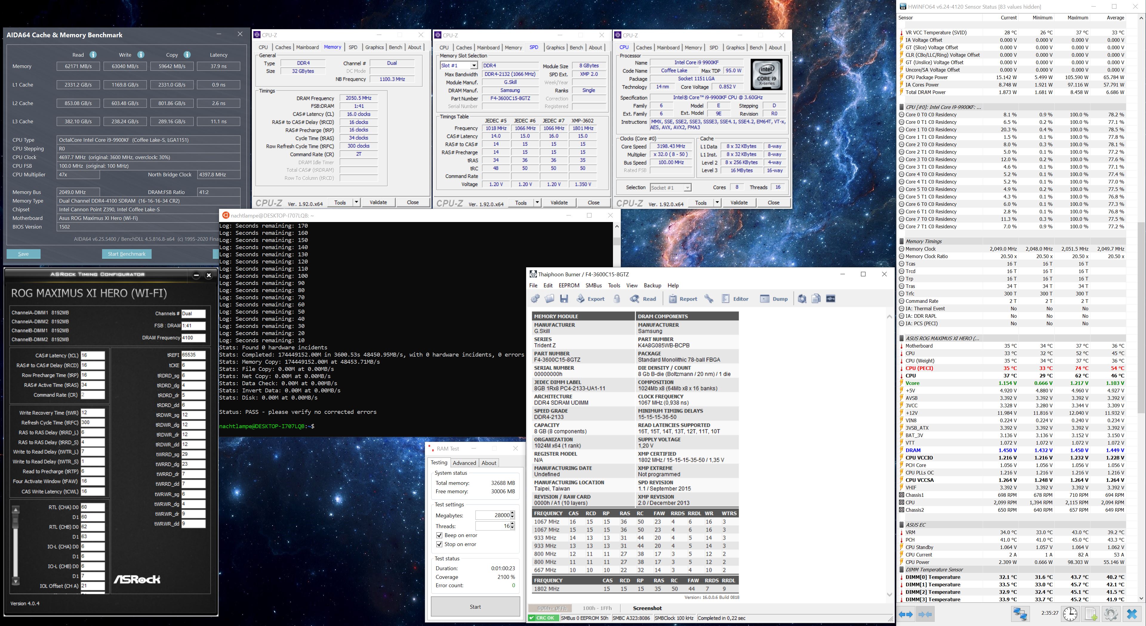Click the Read SPD toolbar icon
1146x626 pixels.
click(635, 299)
